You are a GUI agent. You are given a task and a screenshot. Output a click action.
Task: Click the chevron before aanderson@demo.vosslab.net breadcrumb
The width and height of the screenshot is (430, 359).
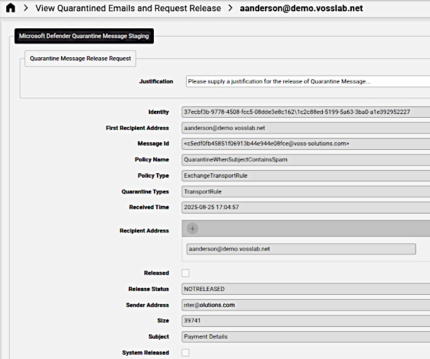(x=230, y=8)
